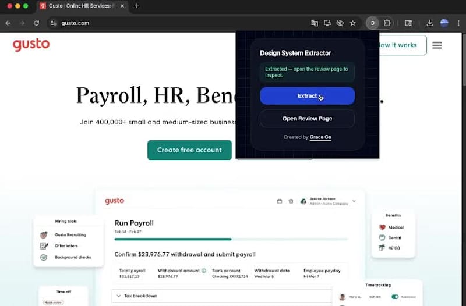Click the 'Fri Mar 7' employee payday
Viewport: 466px width, 306px height.
point(311,276)
